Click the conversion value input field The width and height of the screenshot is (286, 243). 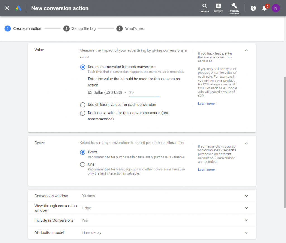(x=144, y=93)
